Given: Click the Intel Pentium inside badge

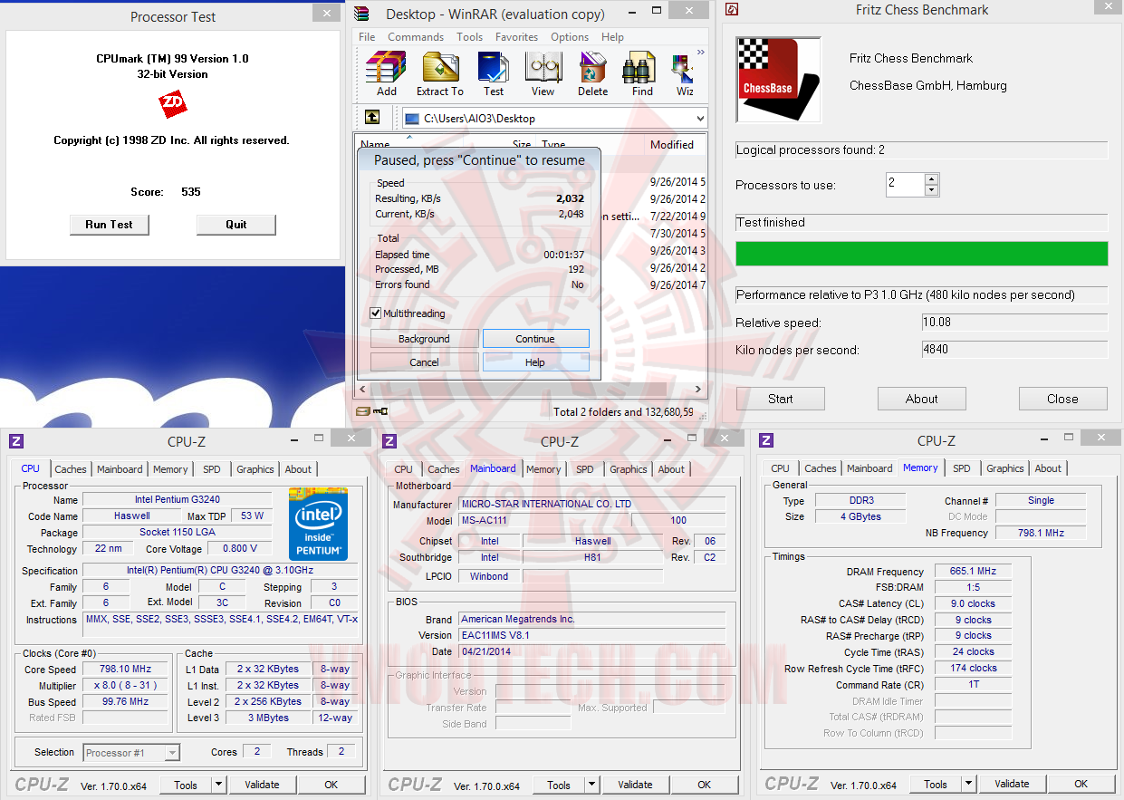Looking at the screenshot, I should point(318,524).
